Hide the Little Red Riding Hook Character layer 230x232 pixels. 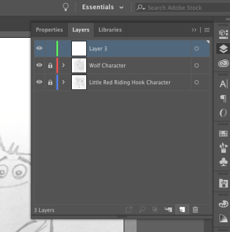click(x=39, y=82)
